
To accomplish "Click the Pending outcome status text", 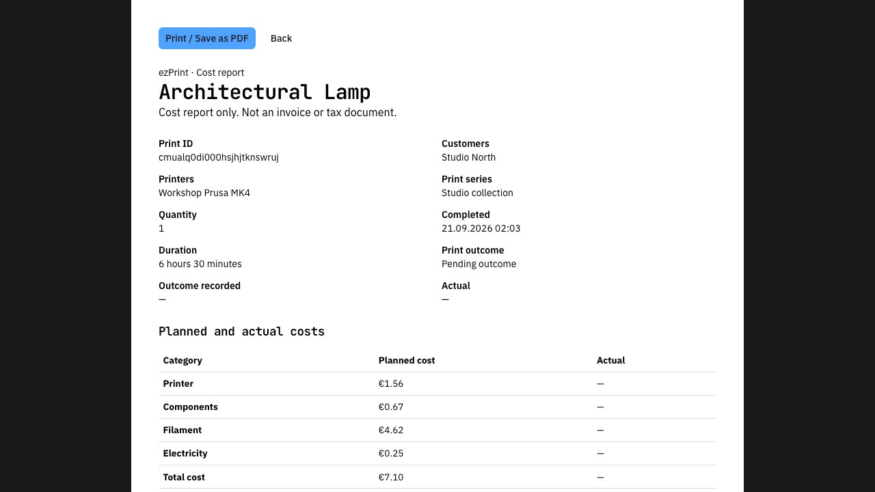I will 479,264.
